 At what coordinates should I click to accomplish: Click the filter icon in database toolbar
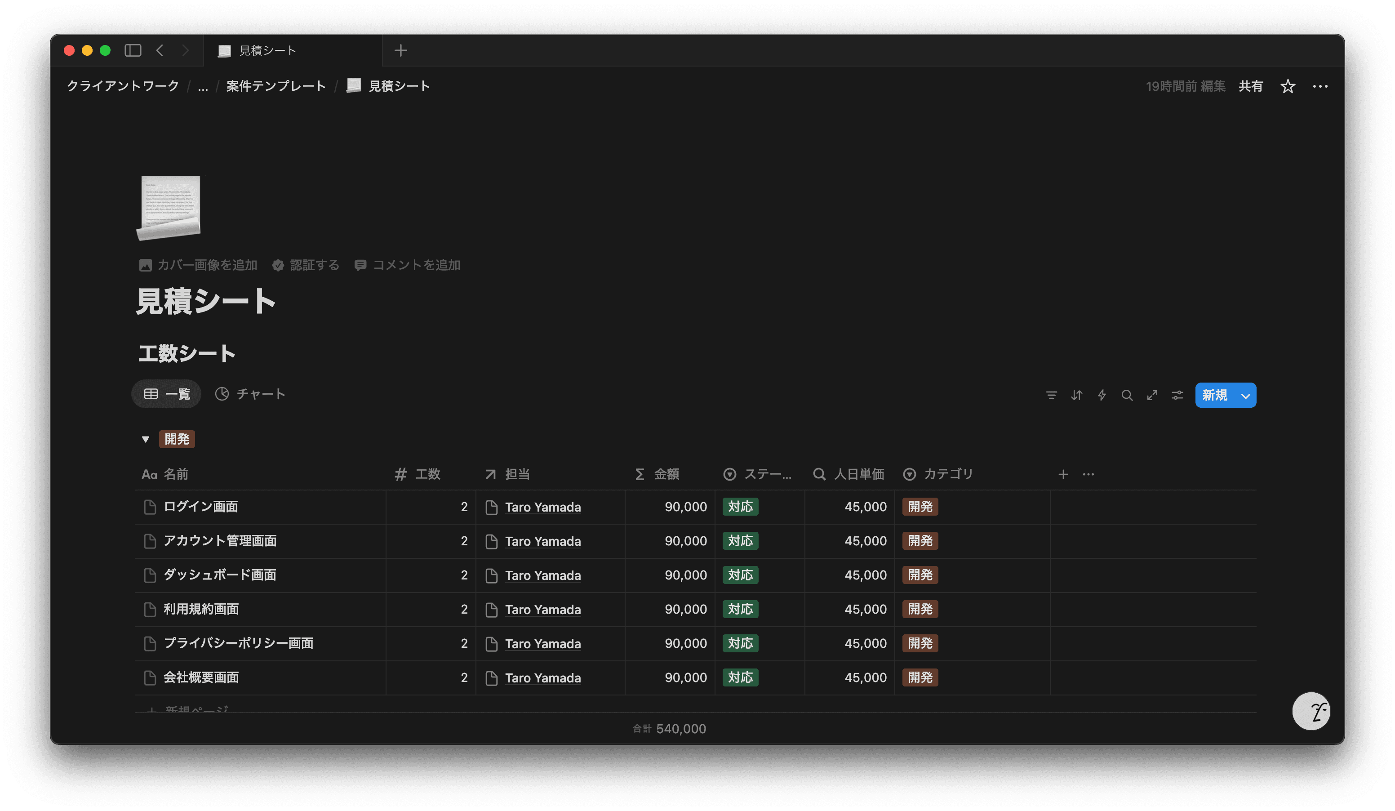[x=1051, y=395]
